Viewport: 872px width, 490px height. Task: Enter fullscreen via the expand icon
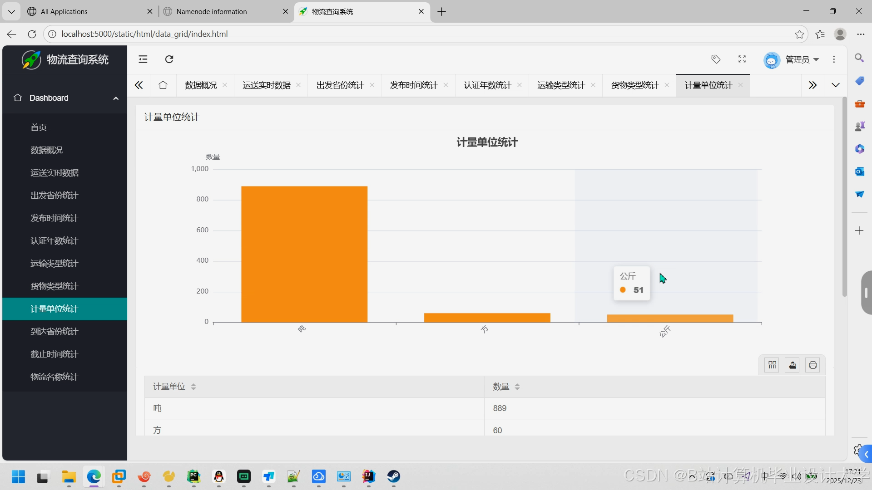pos(742,59)
